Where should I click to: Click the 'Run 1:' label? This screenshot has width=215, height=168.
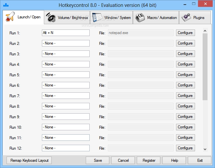(15, 33)
